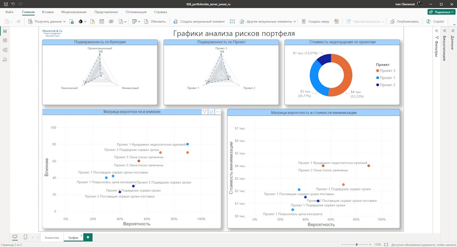Select the График page tab
Image resolution: width=457 pixels, height=247 pixels.
(x=74, y=238)
